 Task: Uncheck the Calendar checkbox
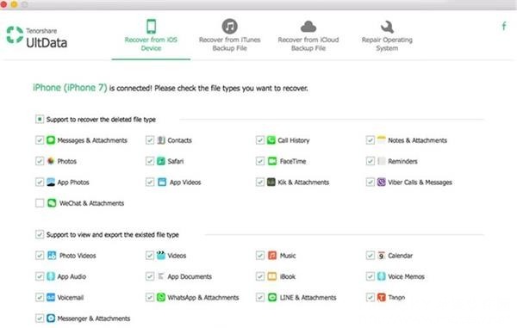tap(370, 255)
